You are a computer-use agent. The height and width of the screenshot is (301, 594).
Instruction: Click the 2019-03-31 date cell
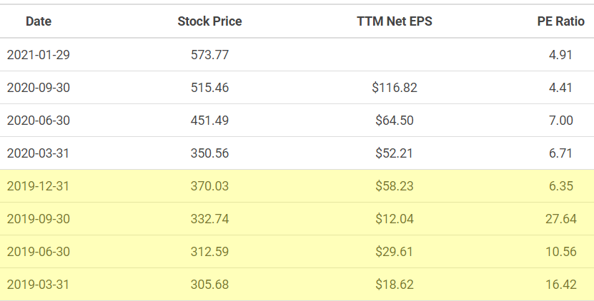39,285
